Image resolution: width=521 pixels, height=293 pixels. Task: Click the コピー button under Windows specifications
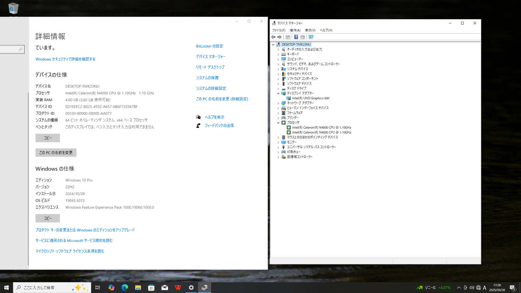[48, 218]
